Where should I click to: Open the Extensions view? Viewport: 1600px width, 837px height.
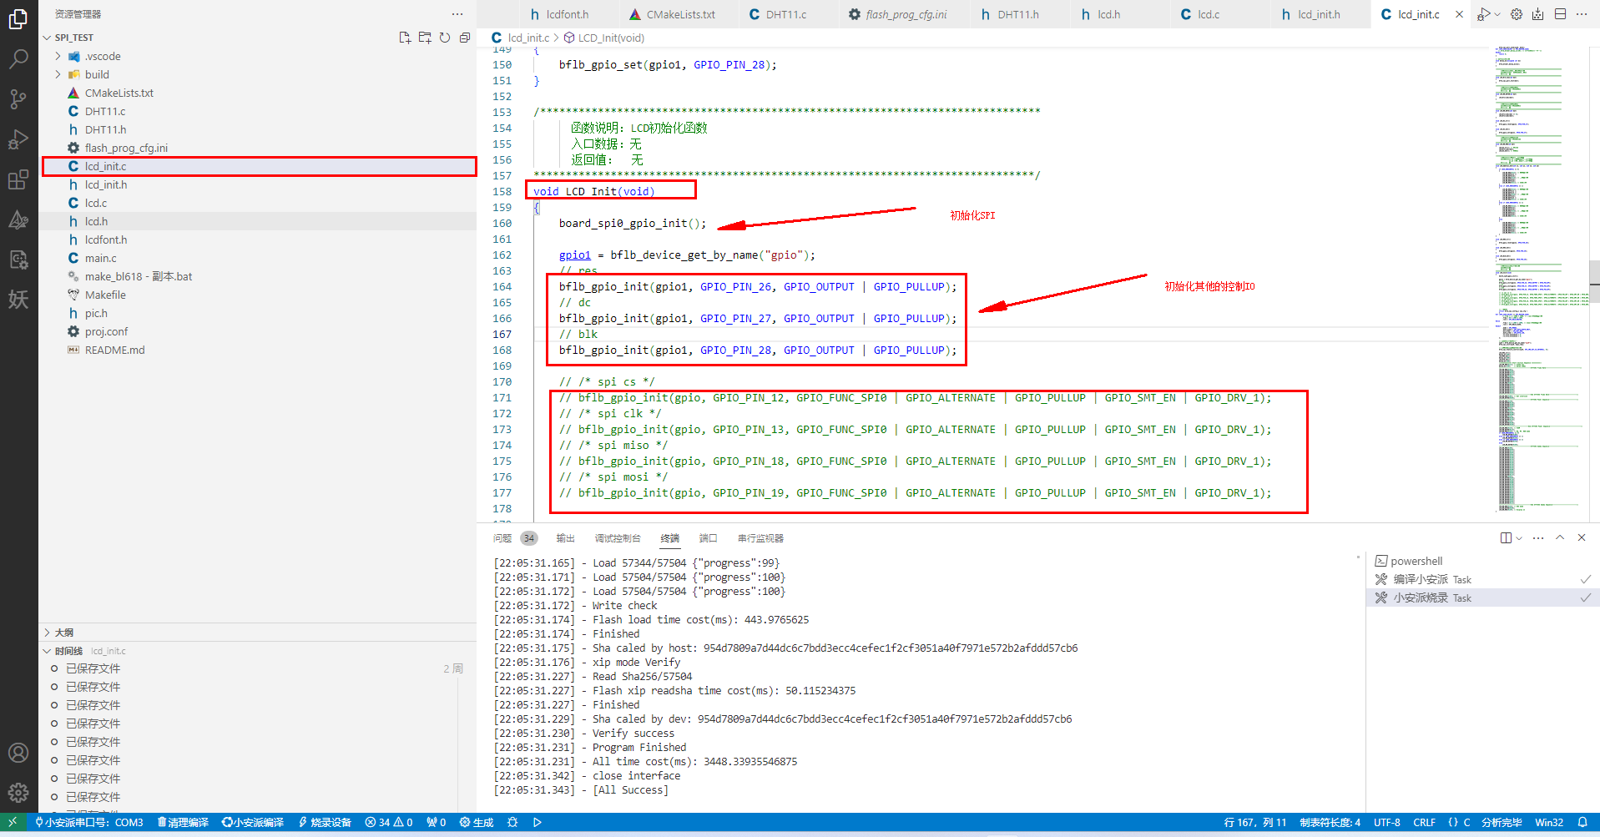click(x=18, y=179)
